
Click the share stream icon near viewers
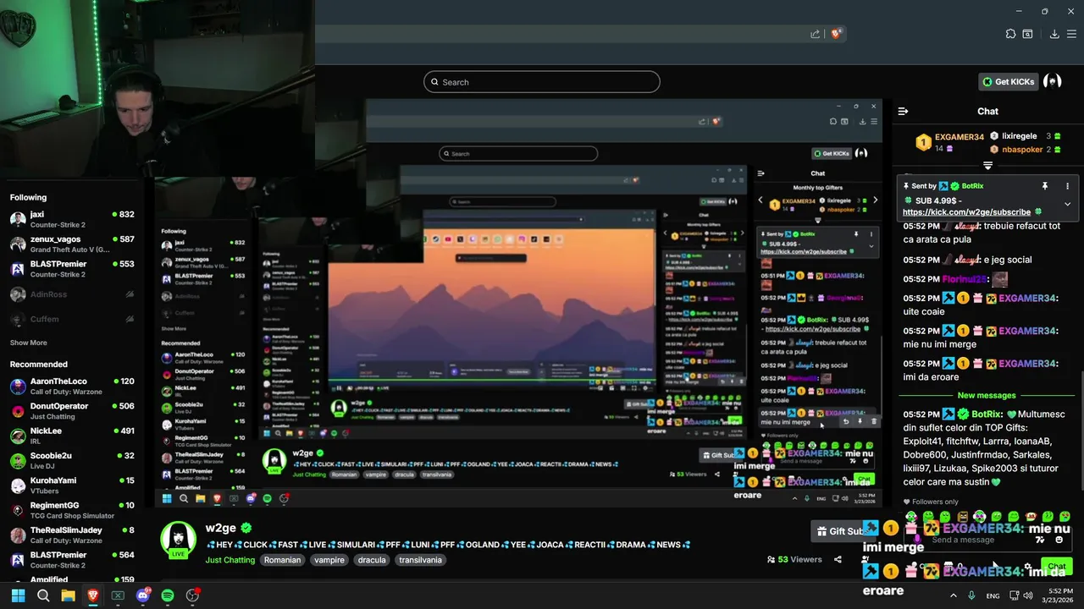(838, 559)
